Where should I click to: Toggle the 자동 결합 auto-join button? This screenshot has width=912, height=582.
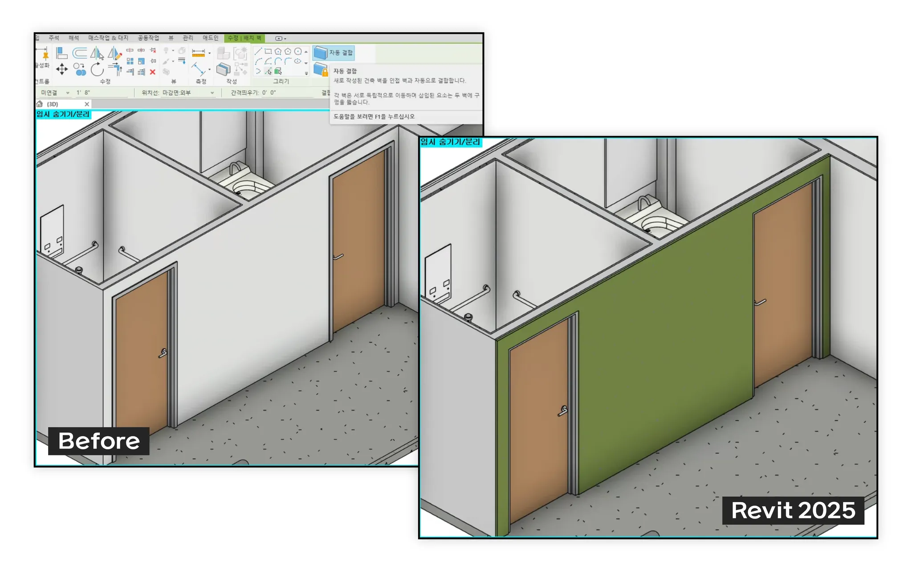(334, 53)
